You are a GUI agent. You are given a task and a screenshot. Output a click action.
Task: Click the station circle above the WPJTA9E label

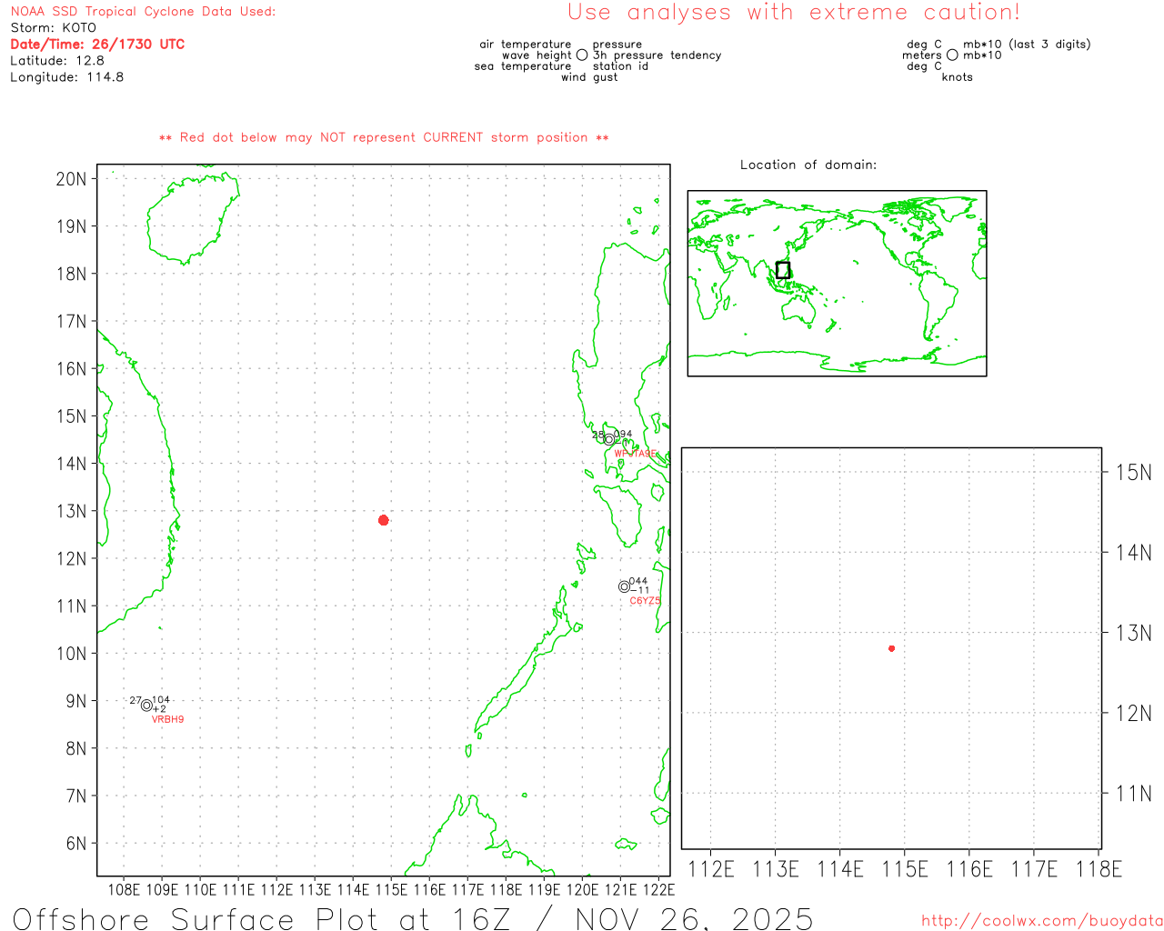click(x=609, y=439)
